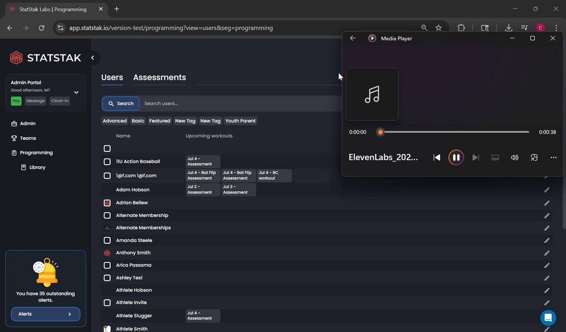
Task: Open the editor pencil for Anthony Smith
Action: click(x=547, y=253)
